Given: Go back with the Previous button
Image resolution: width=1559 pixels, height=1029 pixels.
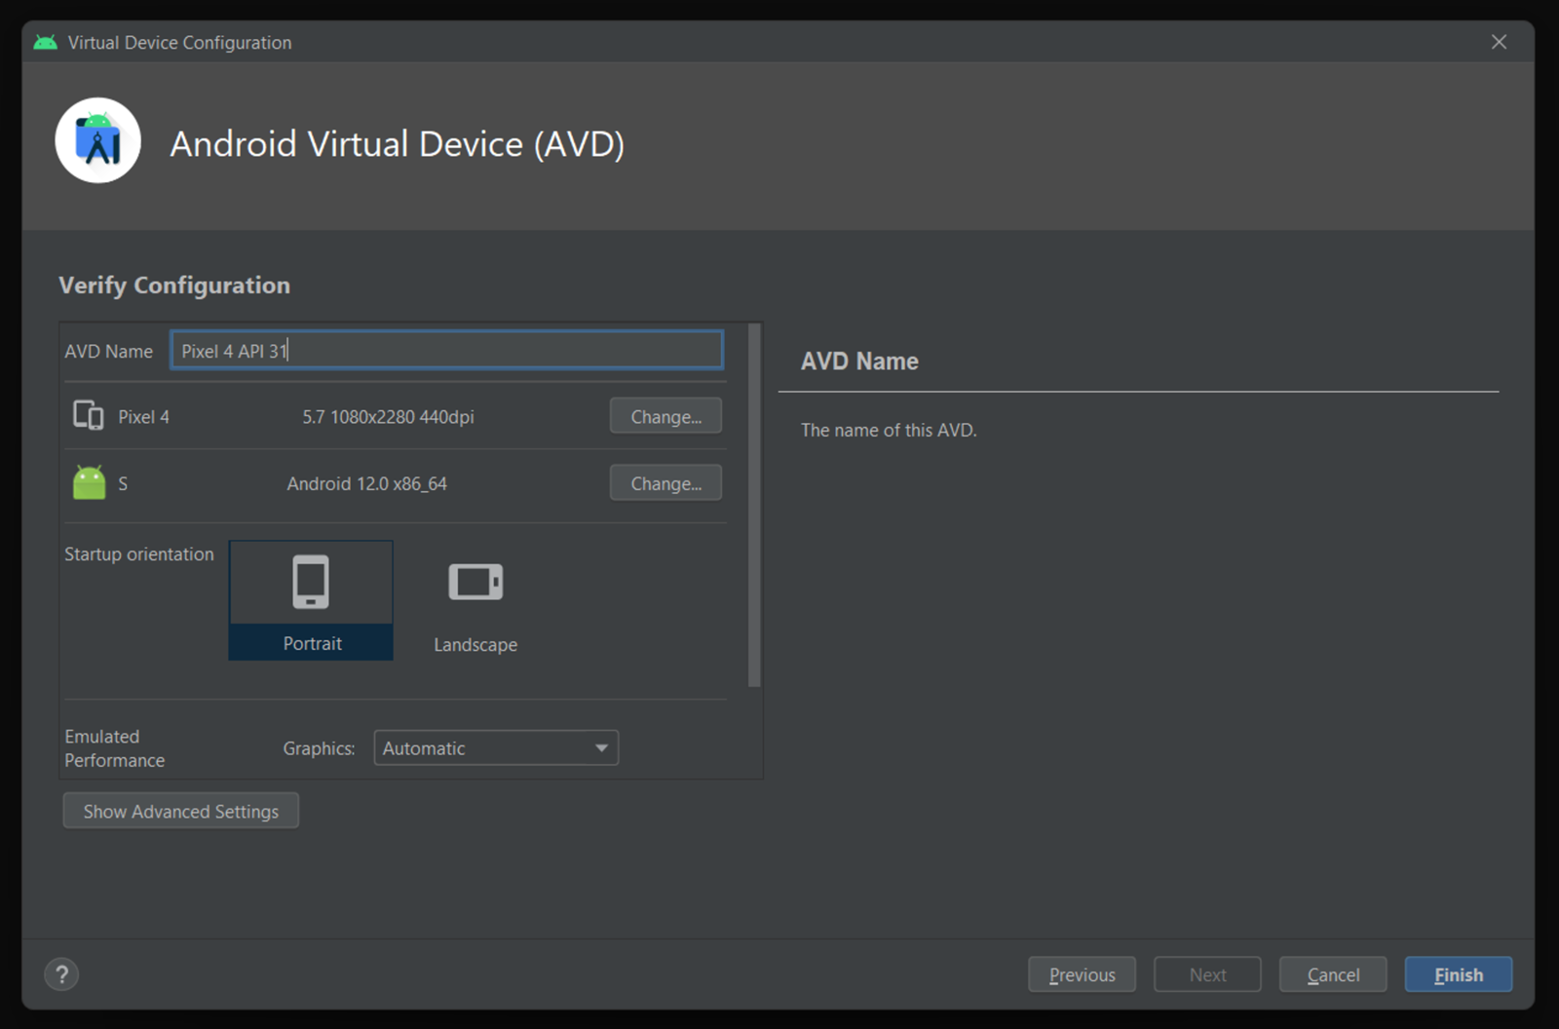Looking at the screenshot, I should 1082,974.
